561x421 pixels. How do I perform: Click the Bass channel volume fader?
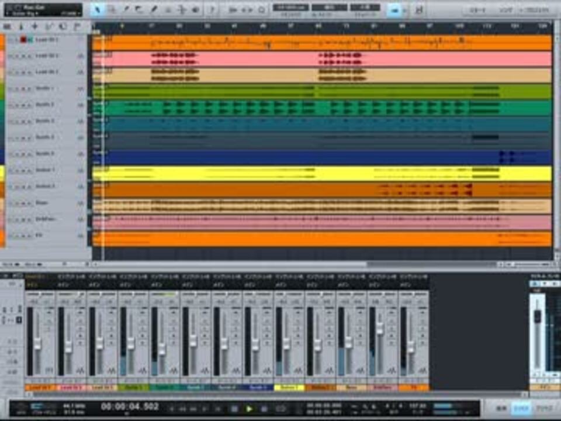(x=349, y=343)
